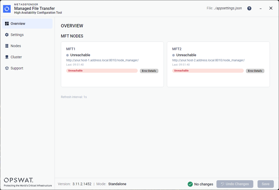Viewport: 279px width, 190px height.
Task: Click the Settings gear icon
Action: pos(7,35)
